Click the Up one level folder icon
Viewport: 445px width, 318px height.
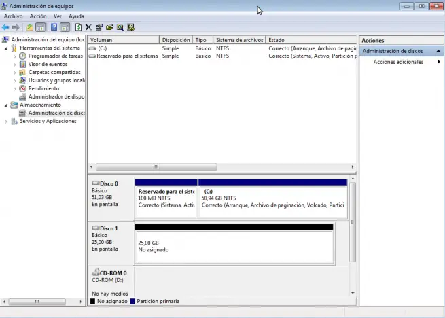(29, 27)
